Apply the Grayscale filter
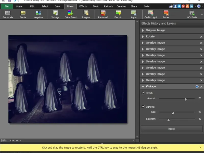The width and height of the screenshot is (204, 153). [x=8, y=15]
